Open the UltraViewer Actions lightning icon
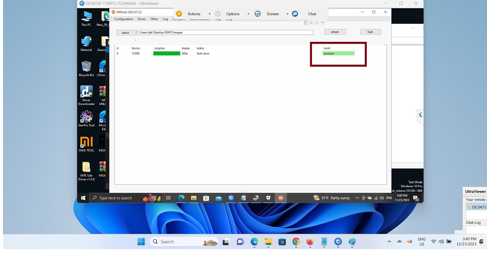The height and width of the screenshot is (274, 487). 179,14
